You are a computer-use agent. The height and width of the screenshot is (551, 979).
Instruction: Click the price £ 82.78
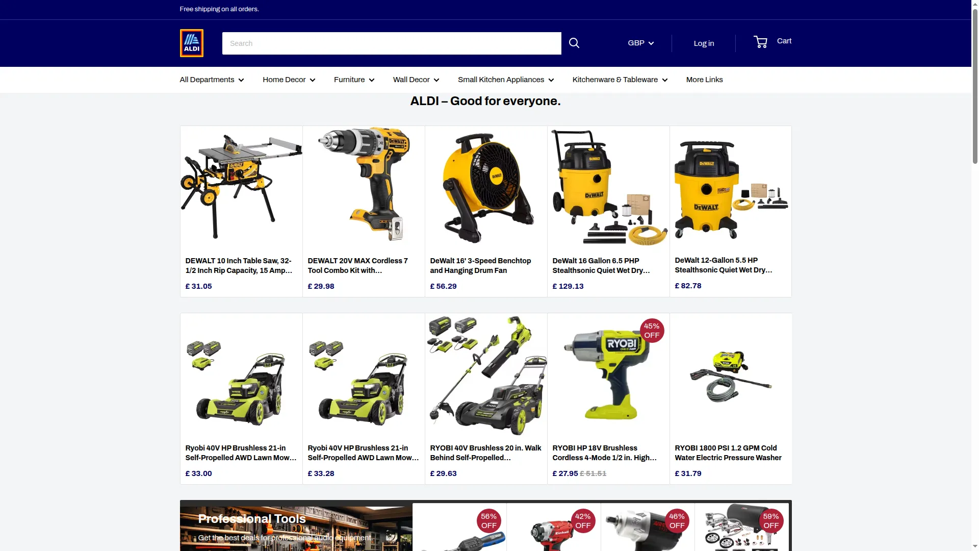[688, 286]
